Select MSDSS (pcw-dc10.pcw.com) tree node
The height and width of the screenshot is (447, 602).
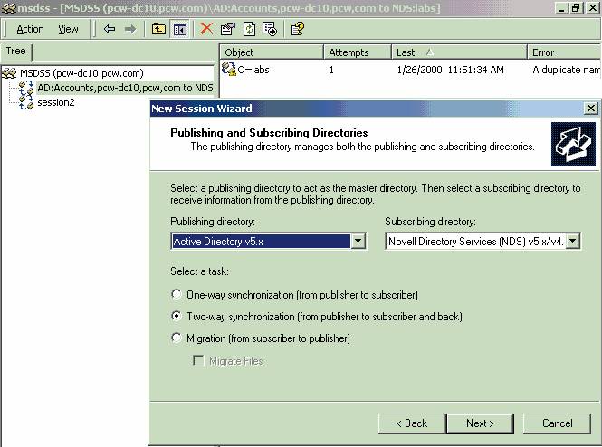[81, 73]
